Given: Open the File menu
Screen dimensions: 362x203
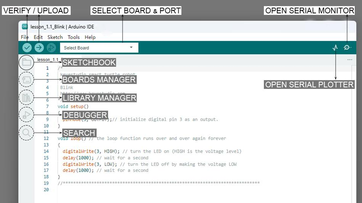Looking at the screenshot, I should [x=24, y=37].
